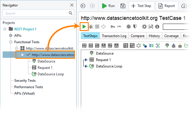192x113 pixels.
Task: Add DataSink step icon with blue arrow
Action: coord(174,46)
